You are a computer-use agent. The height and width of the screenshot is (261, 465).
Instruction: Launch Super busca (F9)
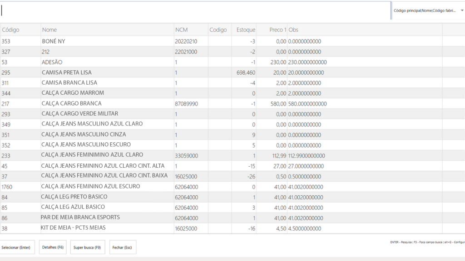click(x=87, y=247)
